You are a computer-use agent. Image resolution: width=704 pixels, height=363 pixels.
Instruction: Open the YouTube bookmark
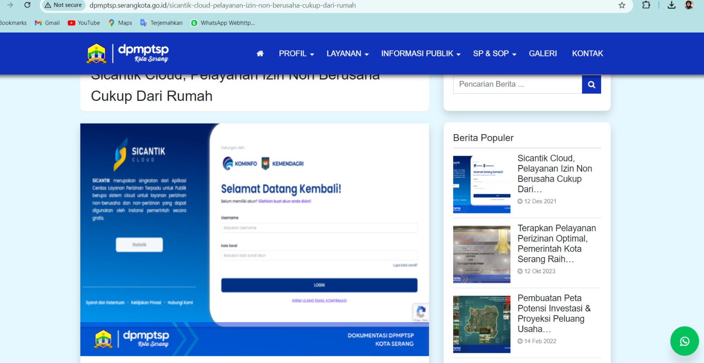pos(84,23)
